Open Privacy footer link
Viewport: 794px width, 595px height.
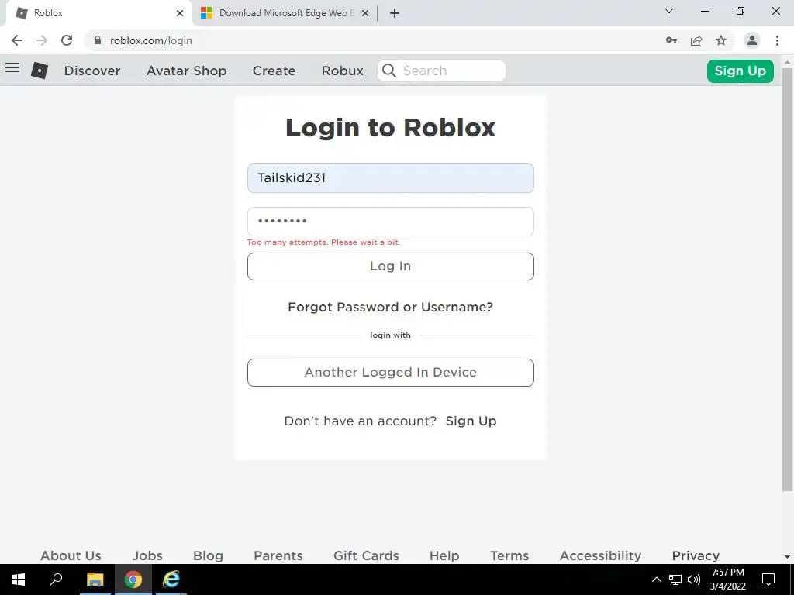(x=696, y=555)
